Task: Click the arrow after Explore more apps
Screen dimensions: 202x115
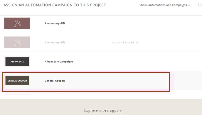Action: click(x=121, y=111)
